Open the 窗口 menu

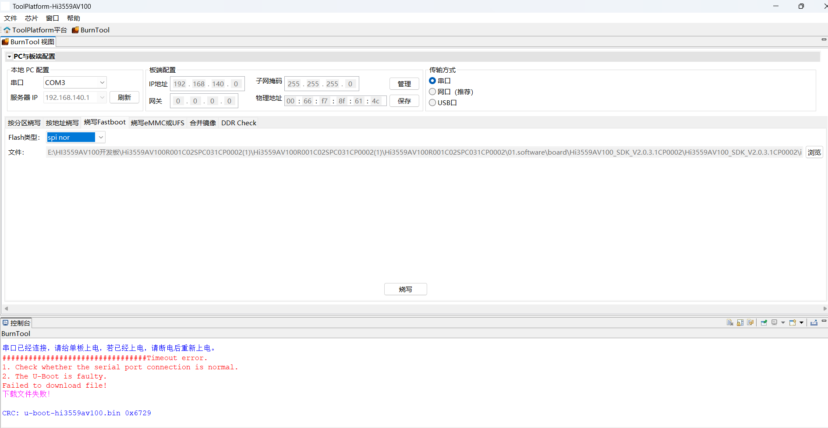click(x=53, y=18)
